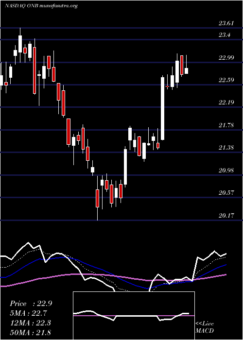Click the Price : 22.9 readout
This screenshot has height=340, width=243.
click(x=31, y=304)
